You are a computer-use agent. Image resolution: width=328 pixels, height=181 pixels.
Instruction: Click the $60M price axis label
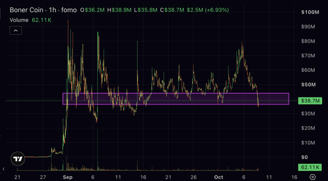[308, 70]
